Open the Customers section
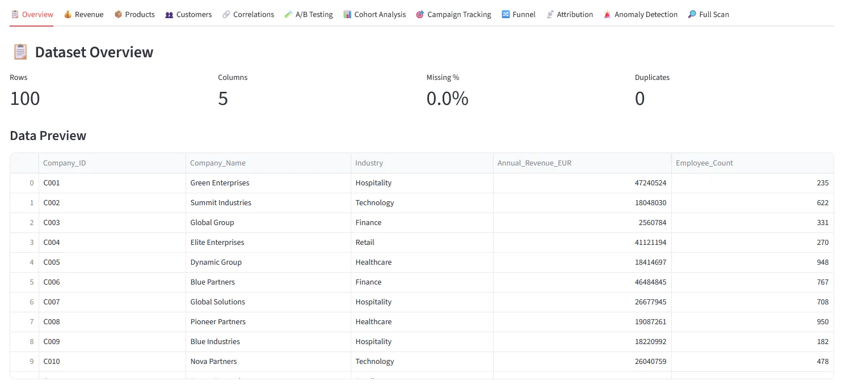 [193, 14]
